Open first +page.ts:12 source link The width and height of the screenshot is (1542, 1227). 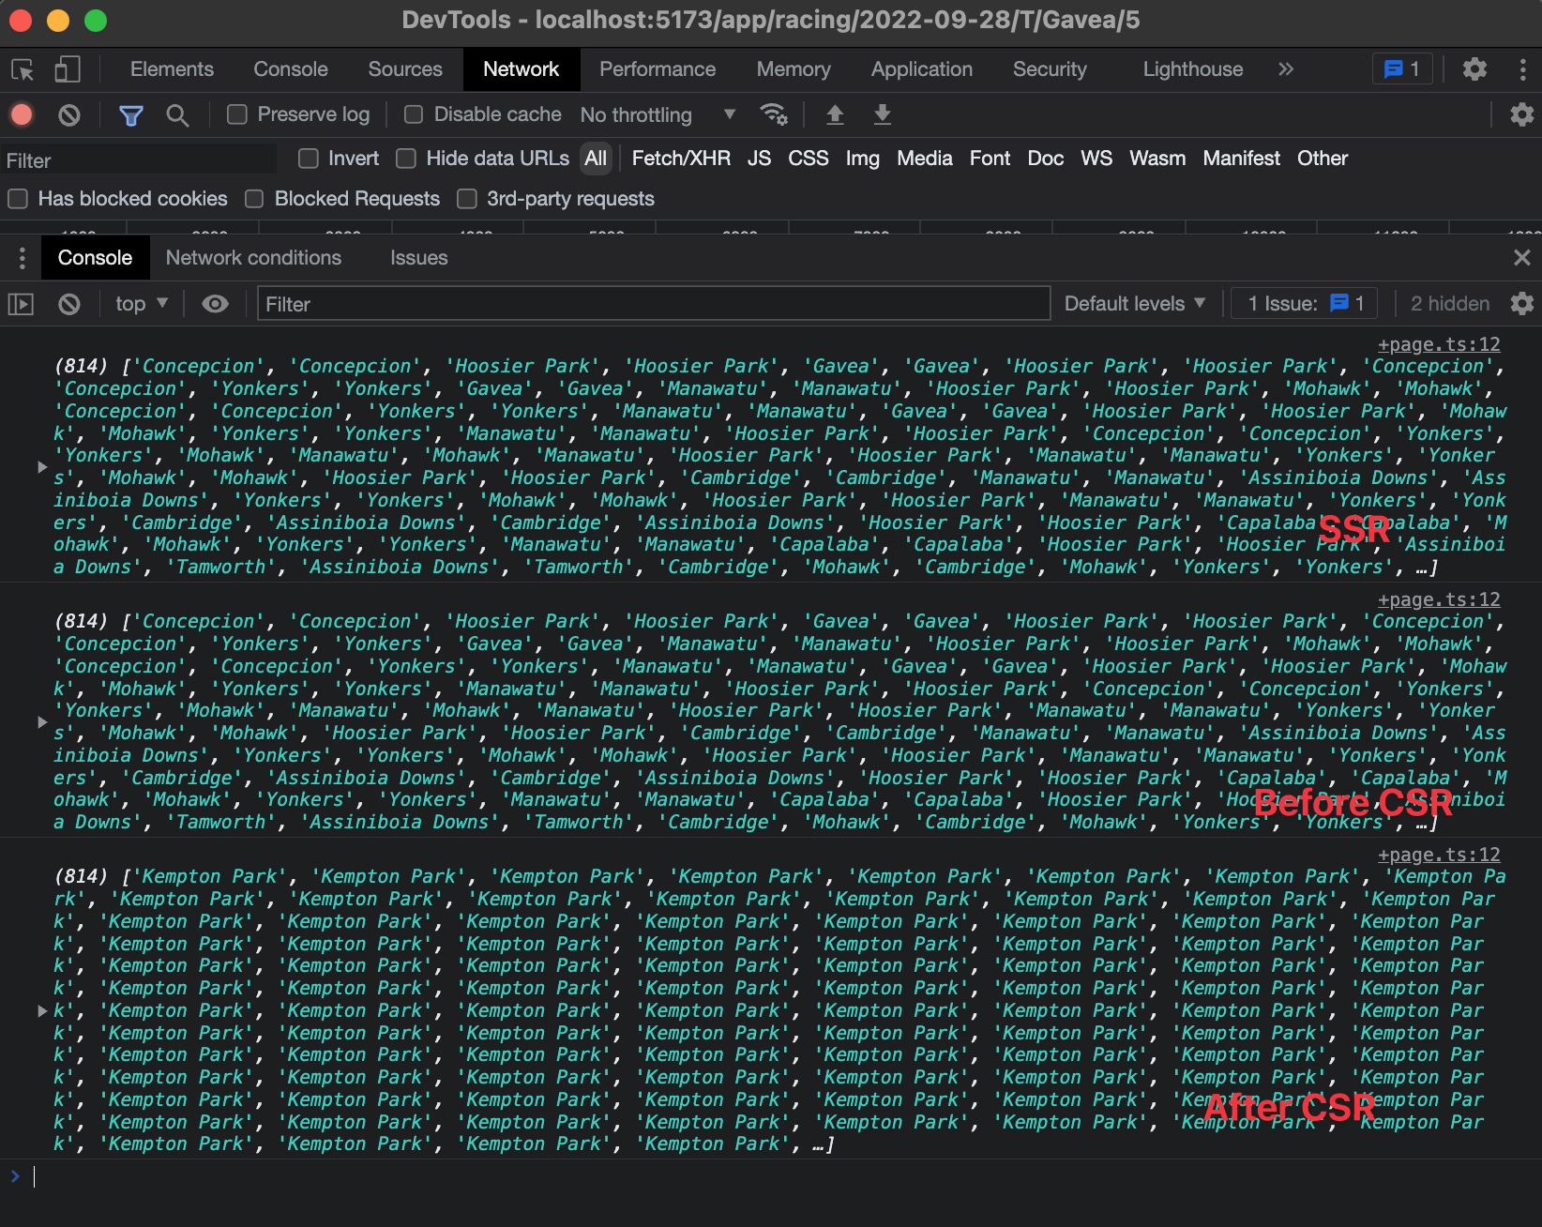pos(1439,344)
